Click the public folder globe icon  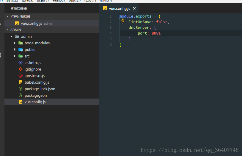(21, 50)
